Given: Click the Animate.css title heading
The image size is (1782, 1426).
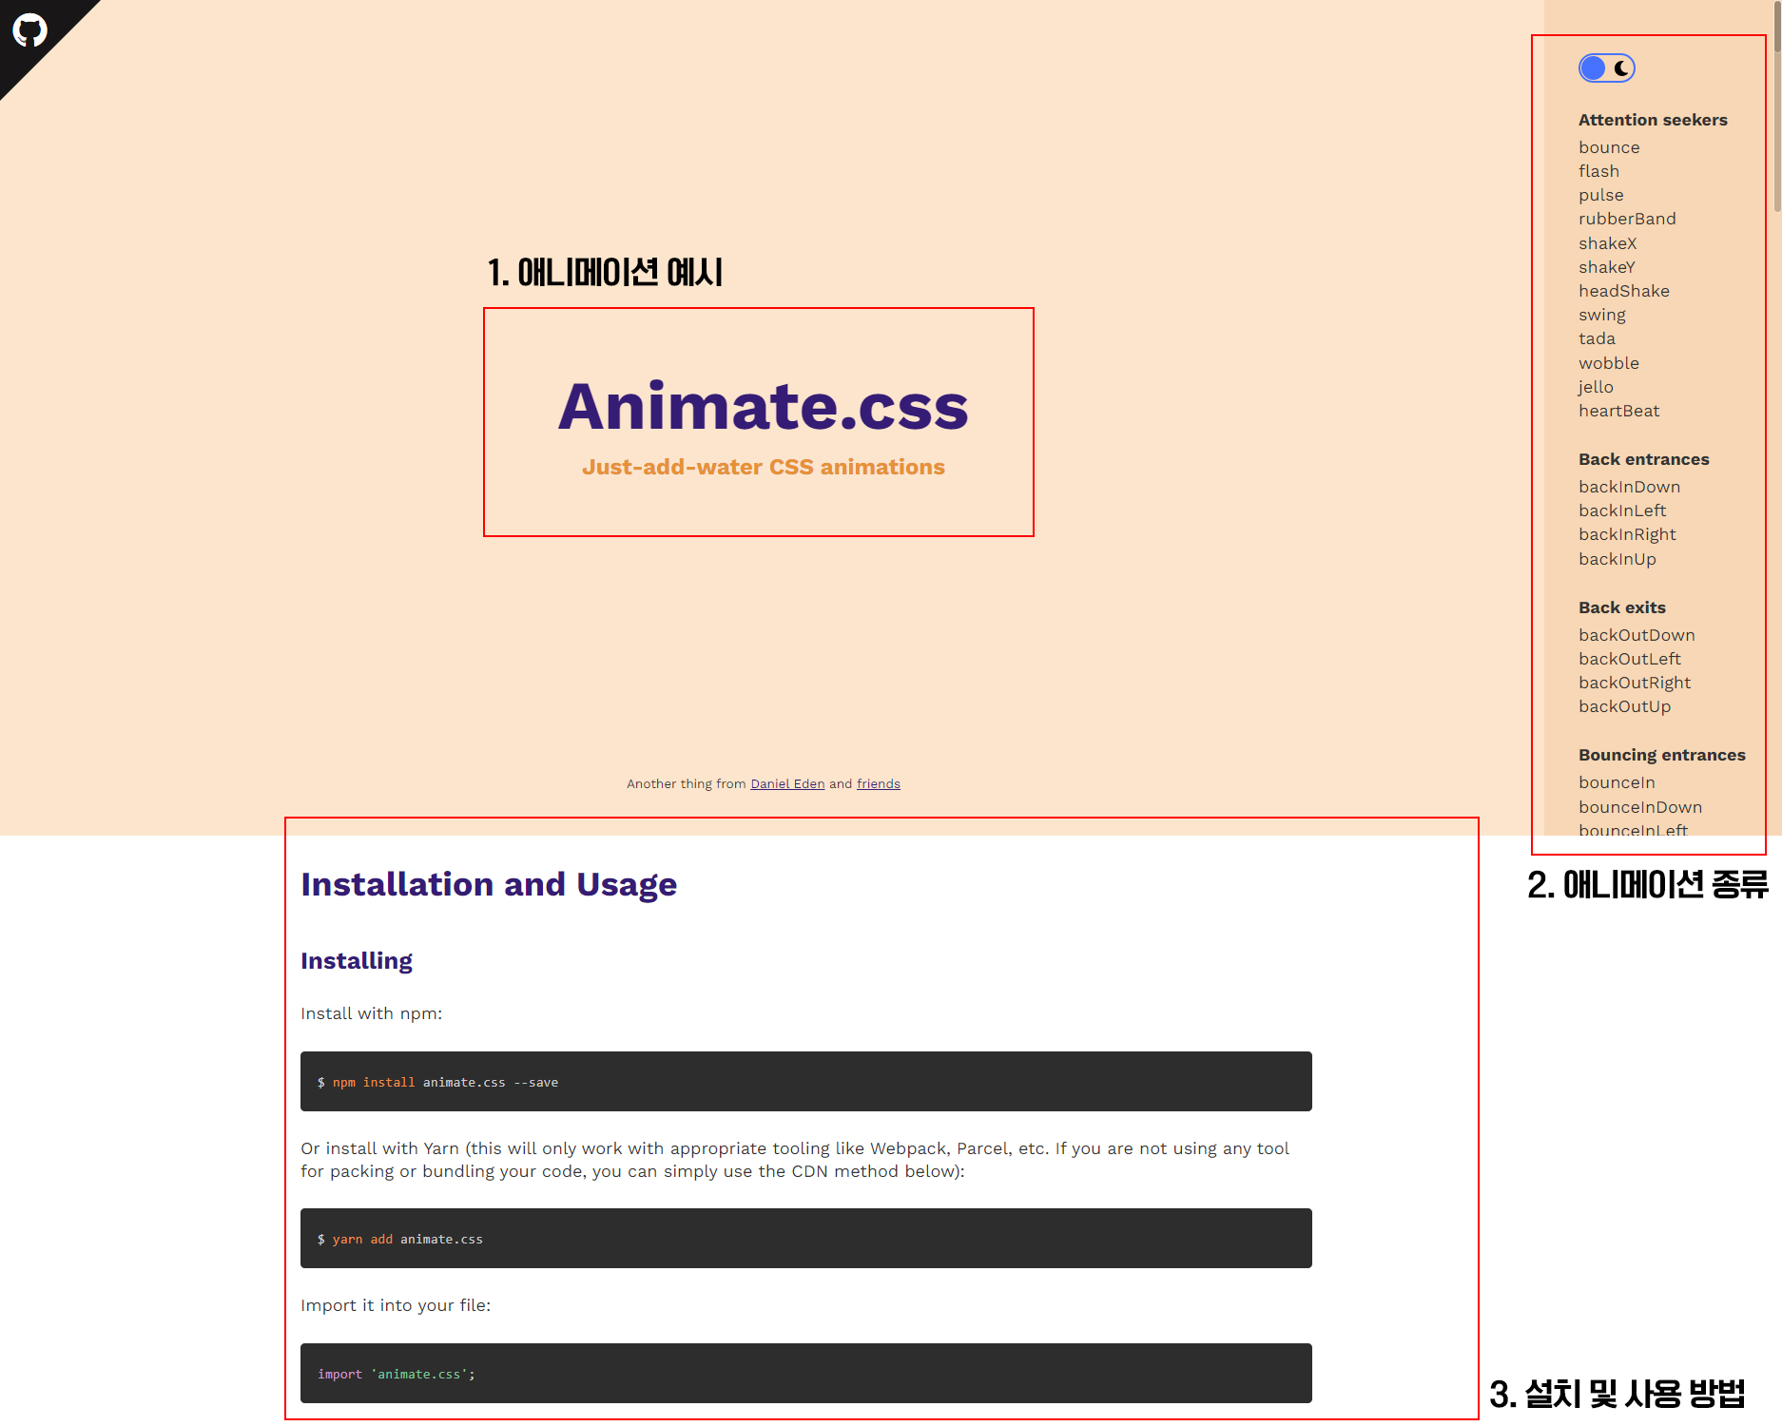Looking at the screenshot, I should click(x=763, y=406).
